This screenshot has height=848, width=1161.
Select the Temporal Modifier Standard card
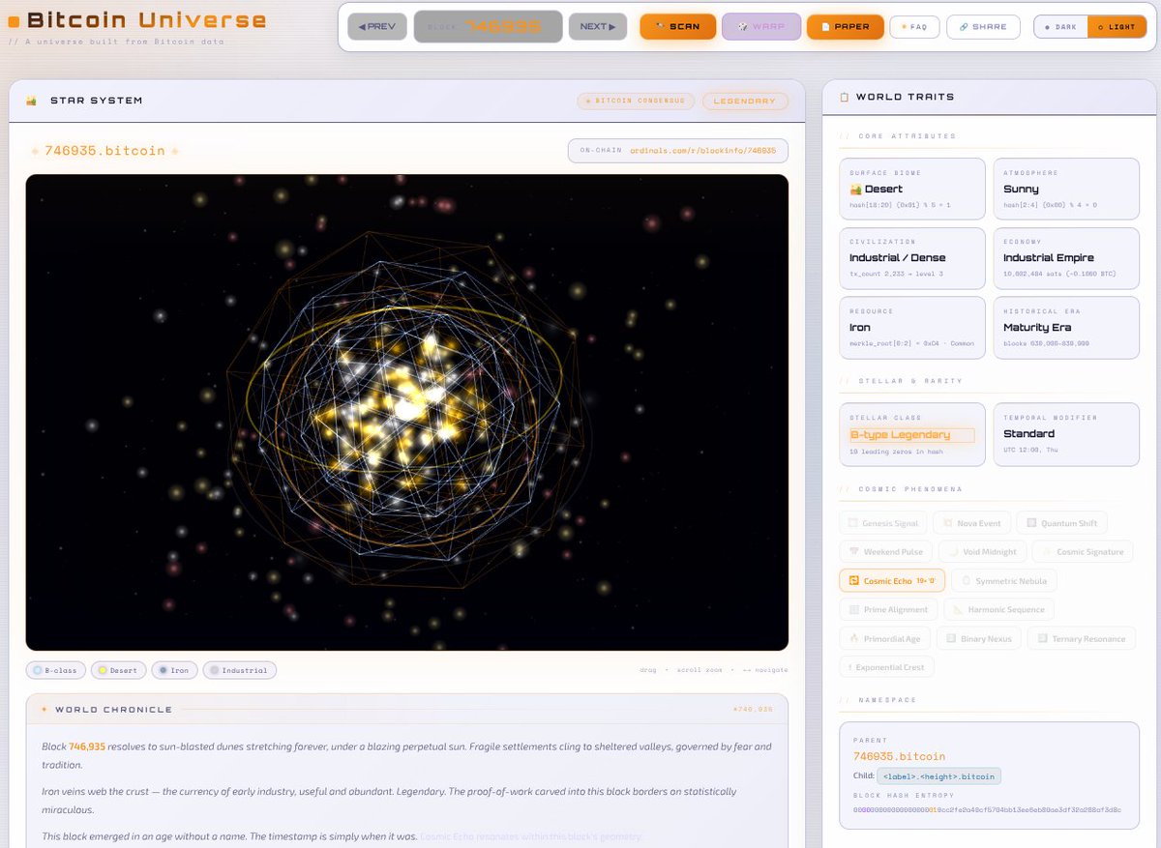pos(1066,433)
